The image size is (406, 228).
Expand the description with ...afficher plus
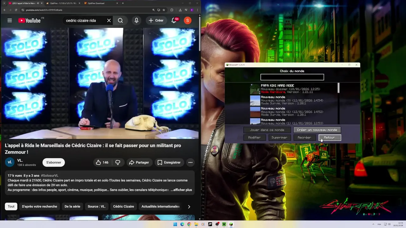[181, 190]
